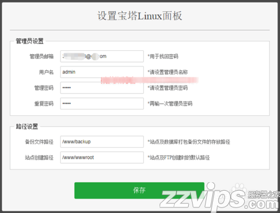Click the 管理员设置 section heading
This screenshot has width=280, height=213.
tap(30, 41)
